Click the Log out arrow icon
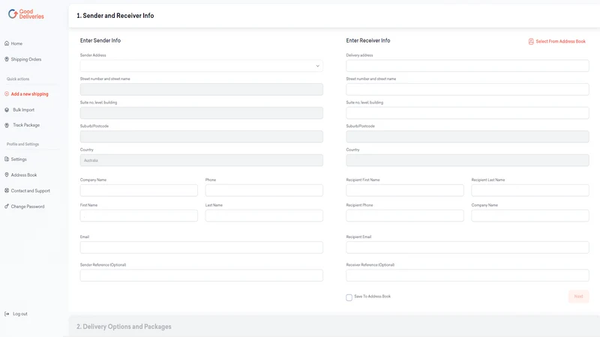This screenshot has width=600, height=337. click(x=7, y=314)
